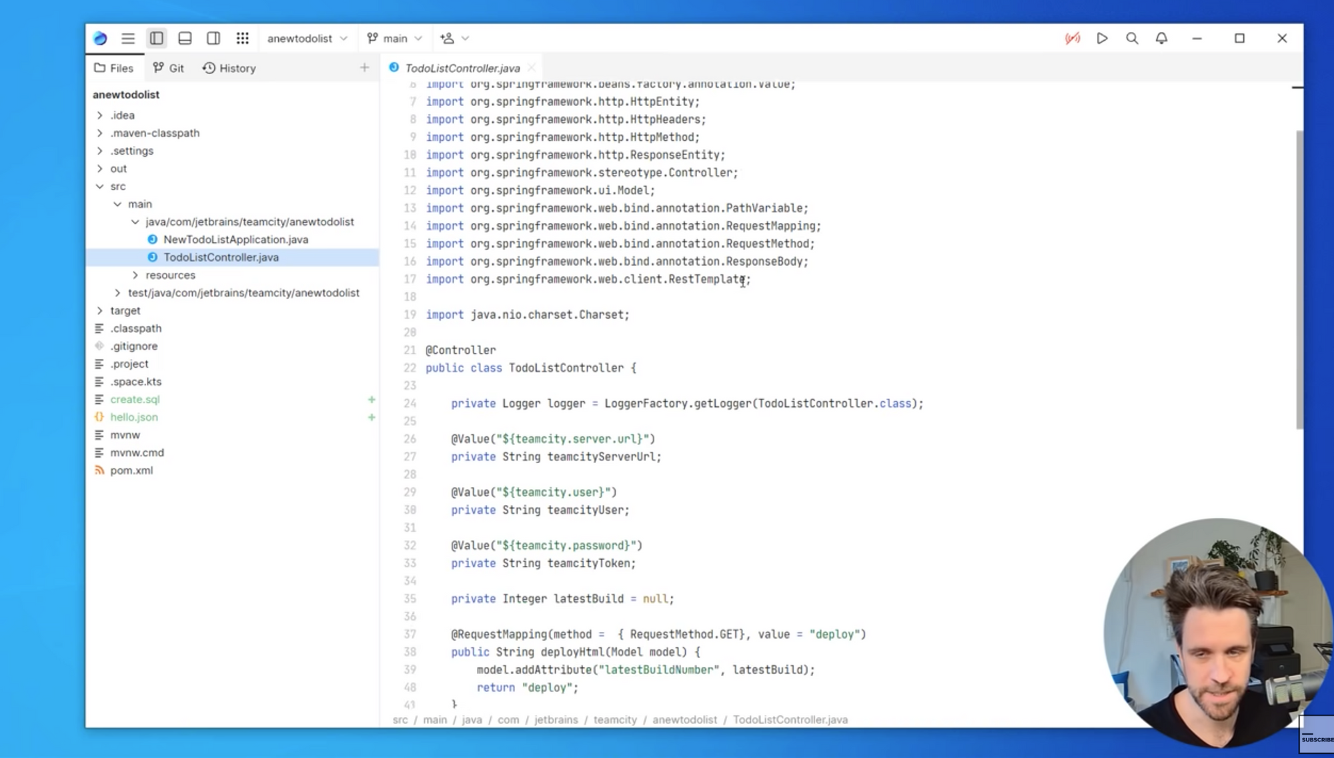Screen dimensions: 1334x758
Task: Switch to the Git tab
Action: coord(169,68)
